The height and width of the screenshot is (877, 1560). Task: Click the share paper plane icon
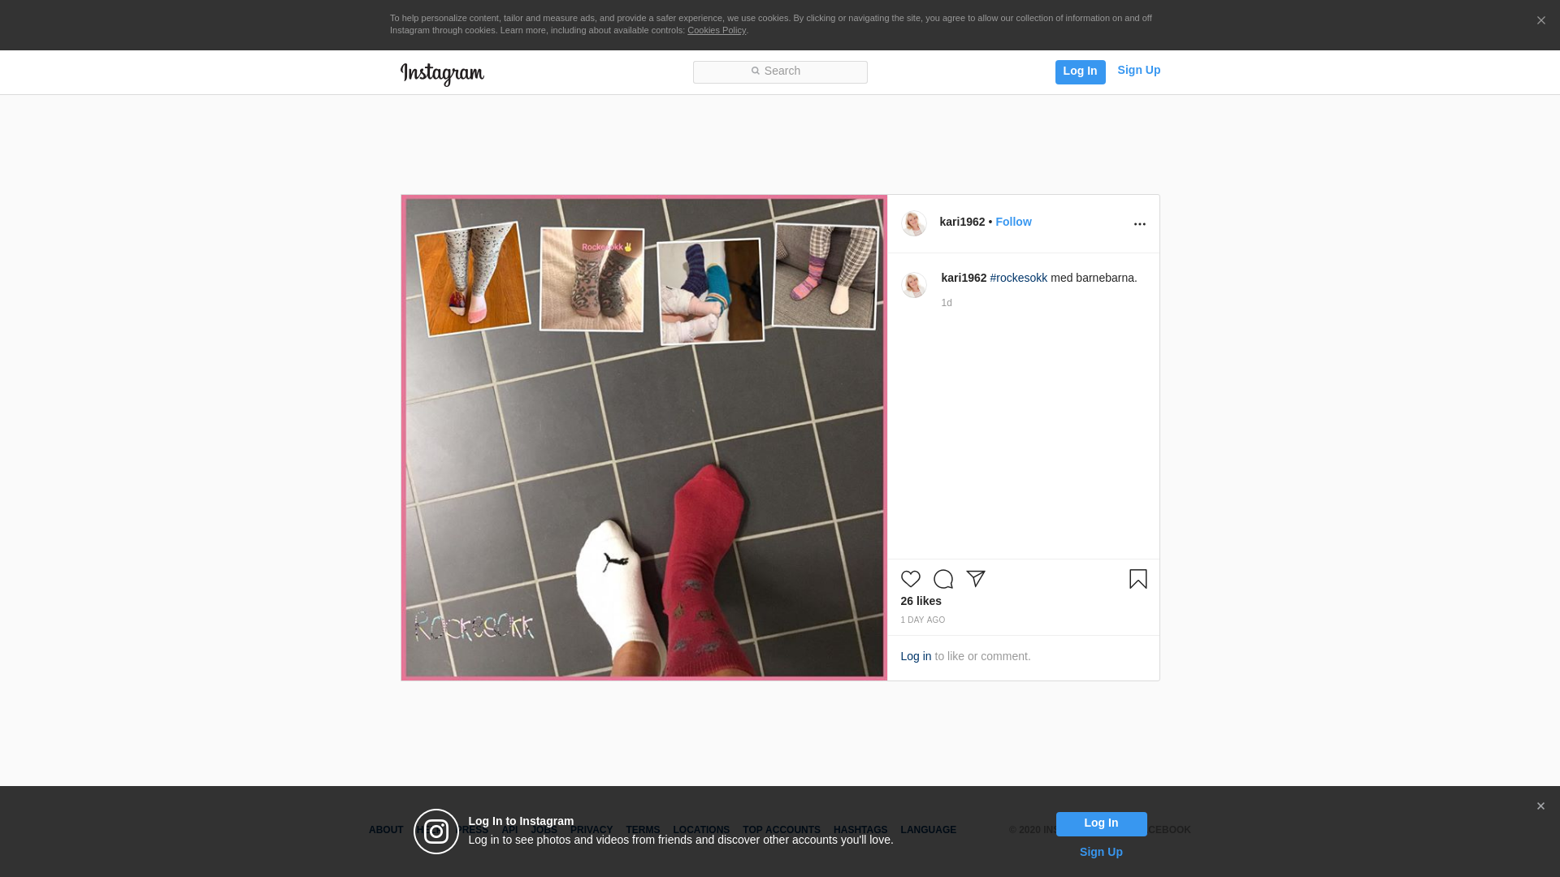pyautogui.click(x=976, y=578)
